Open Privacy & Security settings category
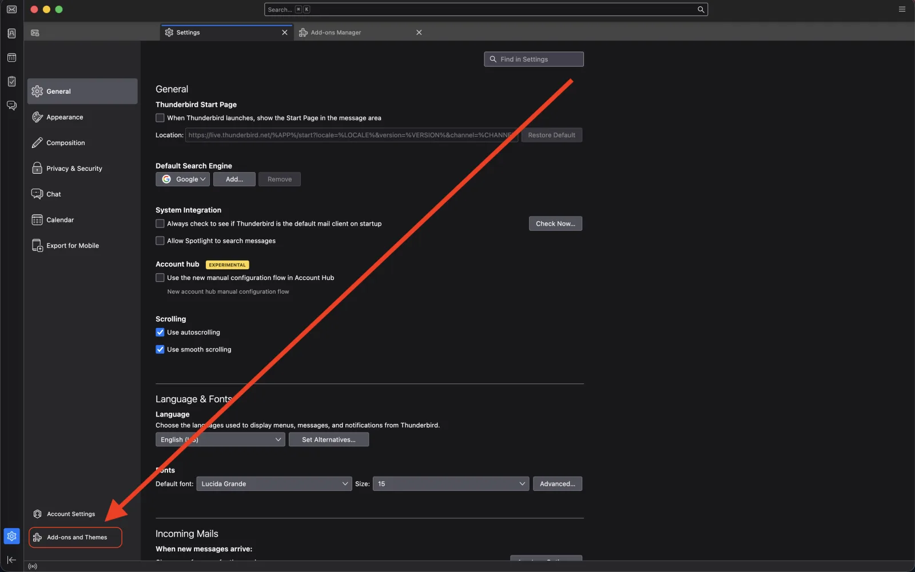 pos(82,169)
